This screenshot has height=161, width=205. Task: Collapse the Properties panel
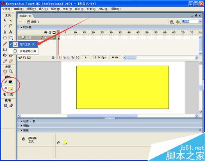point(21,130)
